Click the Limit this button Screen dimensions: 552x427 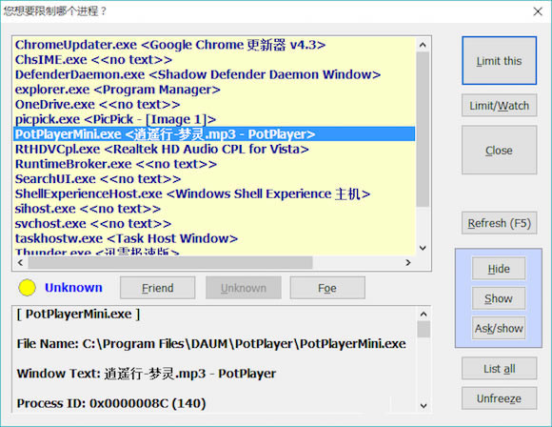(x=500, y=61)
